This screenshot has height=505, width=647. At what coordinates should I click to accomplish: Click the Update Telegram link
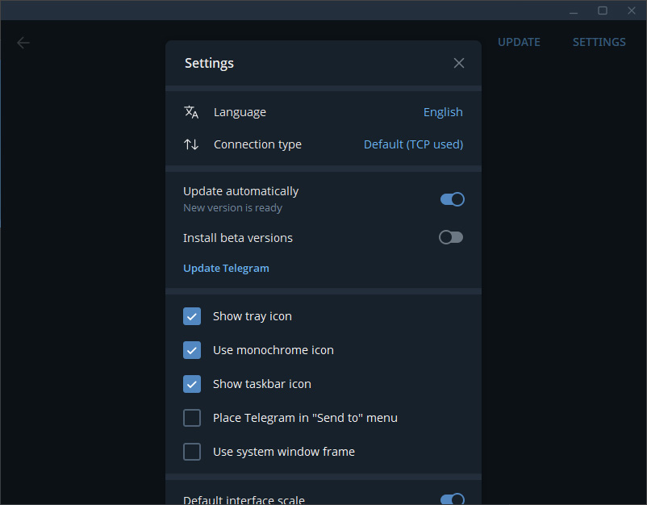click(226, 268)
